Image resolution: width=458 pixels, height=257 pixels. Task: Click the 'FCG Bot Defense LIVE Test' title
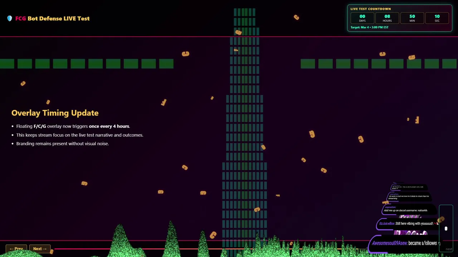52,19
